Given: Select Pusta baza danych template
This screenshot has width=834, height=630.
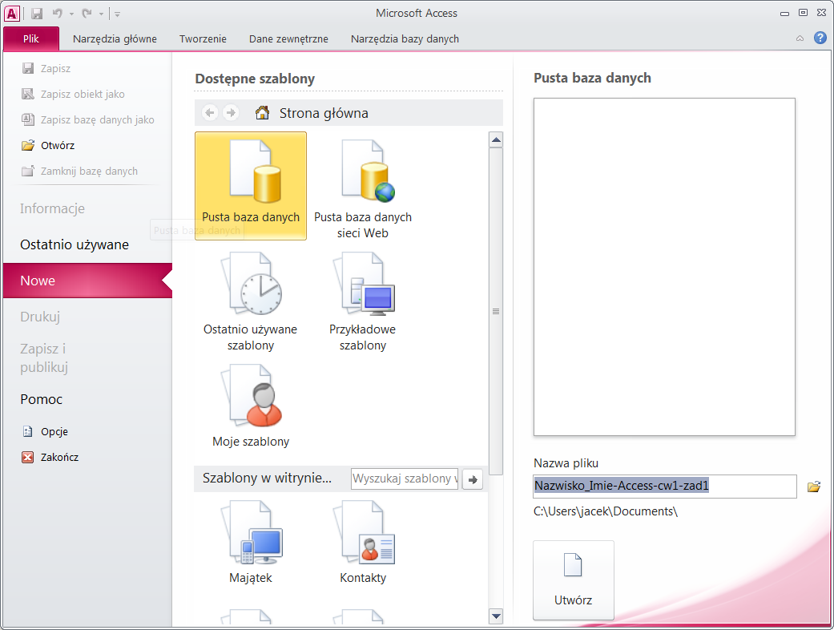Looking at the screenshot, I should [x=251, y=186].
